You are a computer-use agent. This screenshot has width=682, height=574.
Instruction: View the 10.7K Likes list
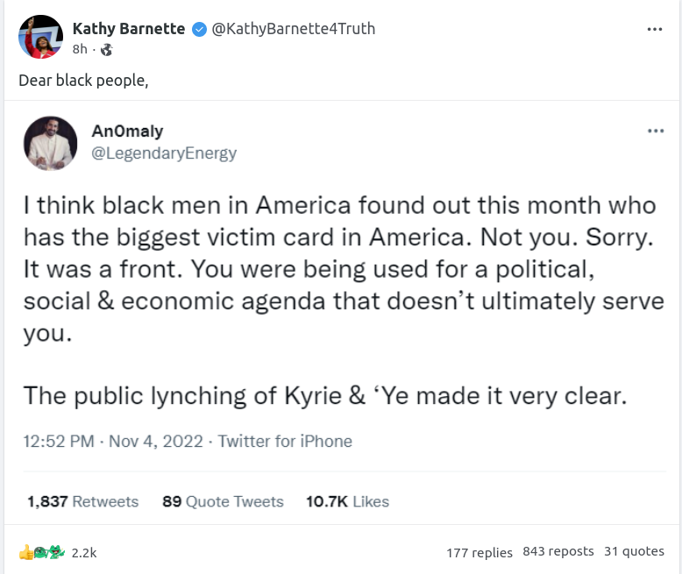(x=347, y=502)
